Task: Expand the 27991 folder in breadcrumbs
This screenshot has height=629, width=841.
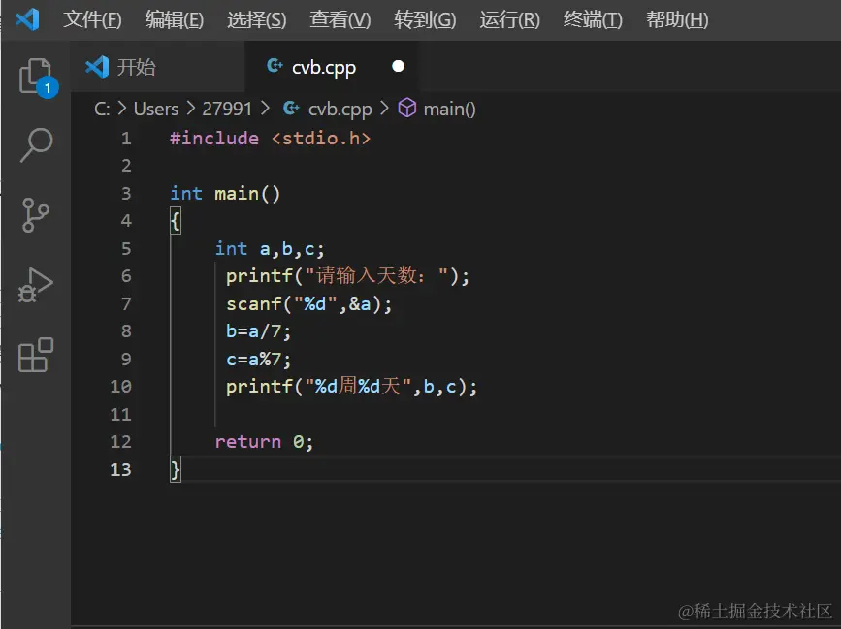Action: coord(227,109)
